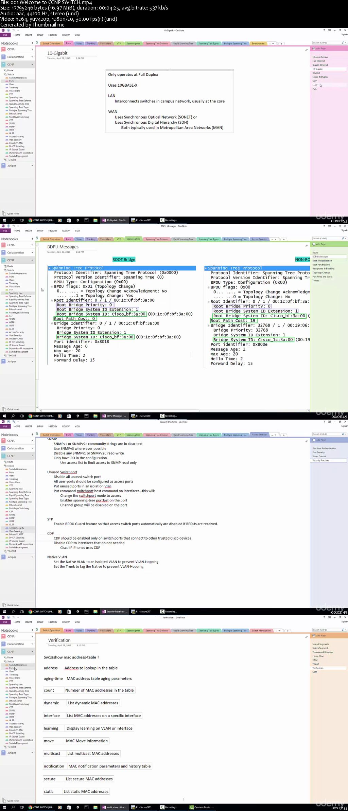Collapse 'BPDU flags: 0x01' node under ROOT Bridge
348x811 pixels.
[x=52, y=286]
